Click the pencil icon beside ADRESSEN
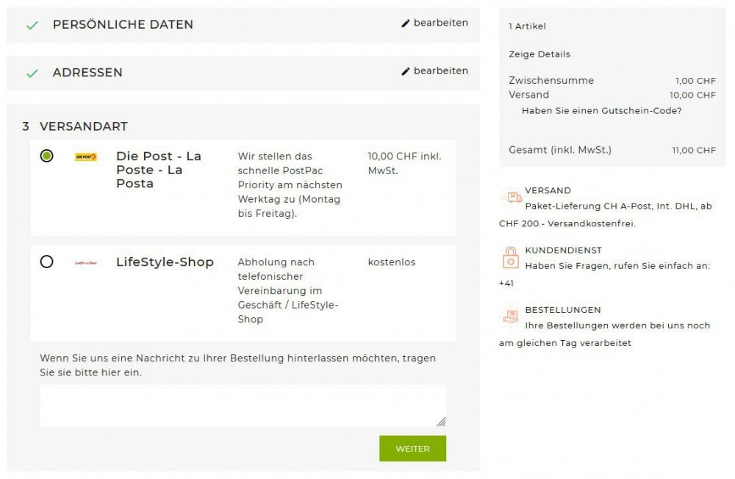This screenshot has height=479, width=735. 406,71
